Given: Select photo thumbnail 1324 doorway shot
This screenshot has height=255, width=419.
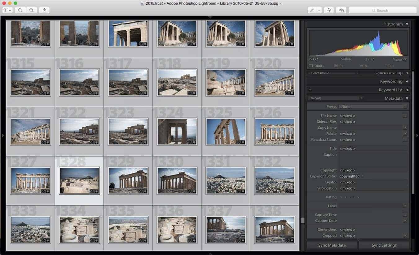Looking at the screenshot, I should pos(177,132).
